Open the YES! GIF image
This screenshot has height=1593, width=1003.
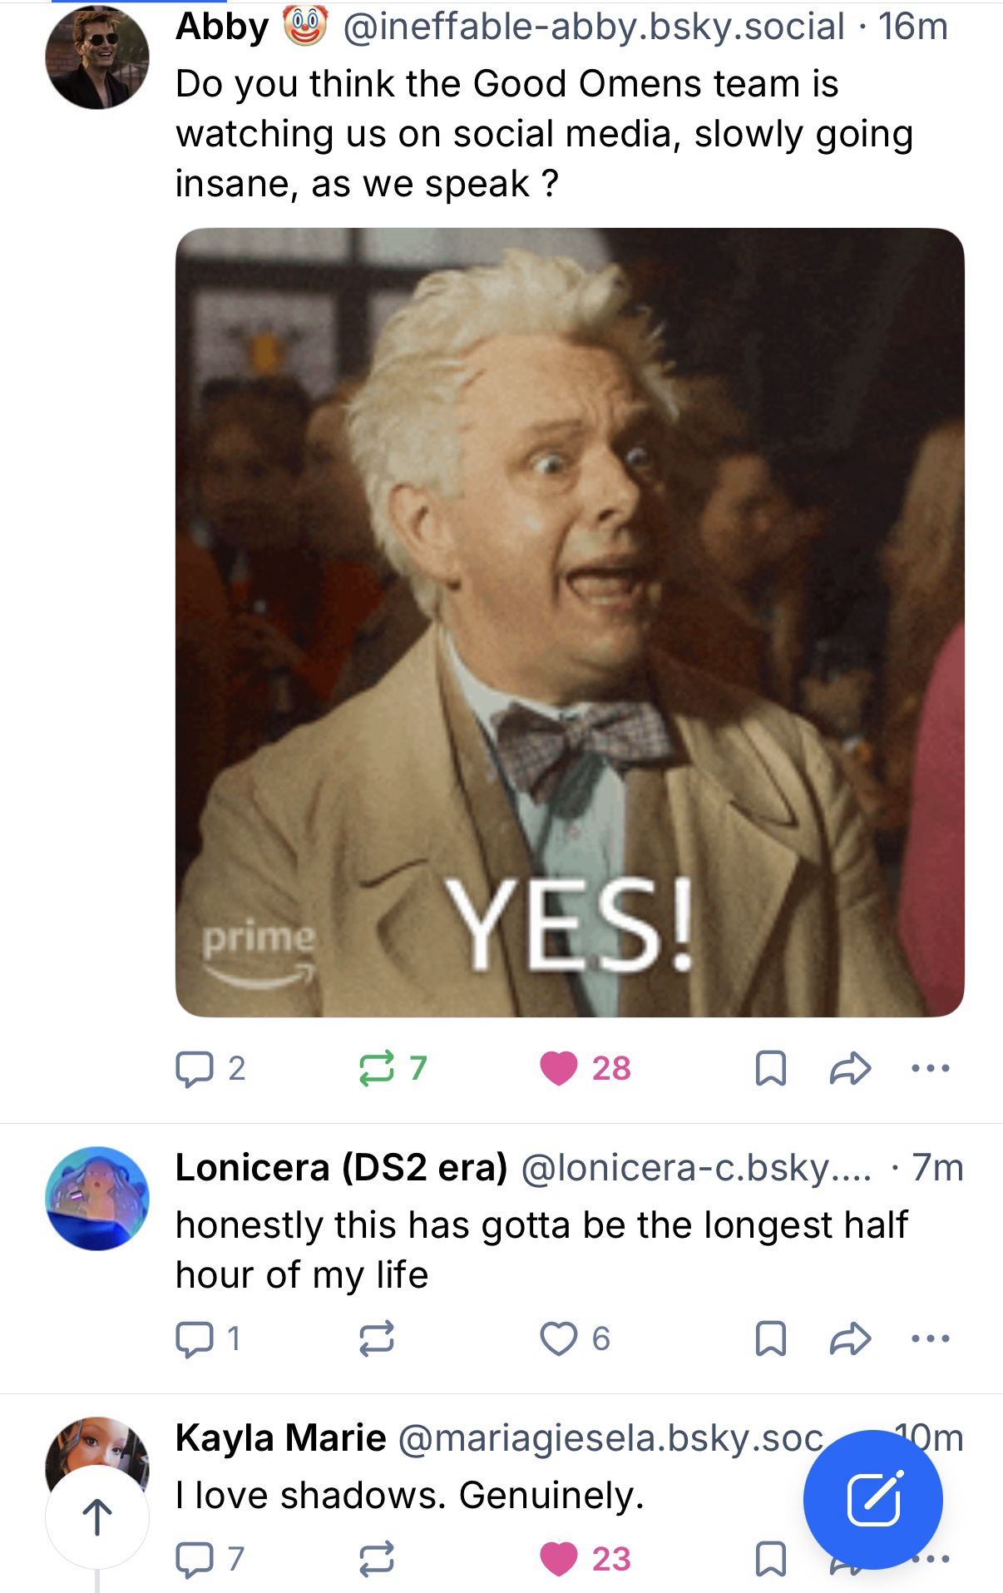pyautogui.click(x=570, y=622)
